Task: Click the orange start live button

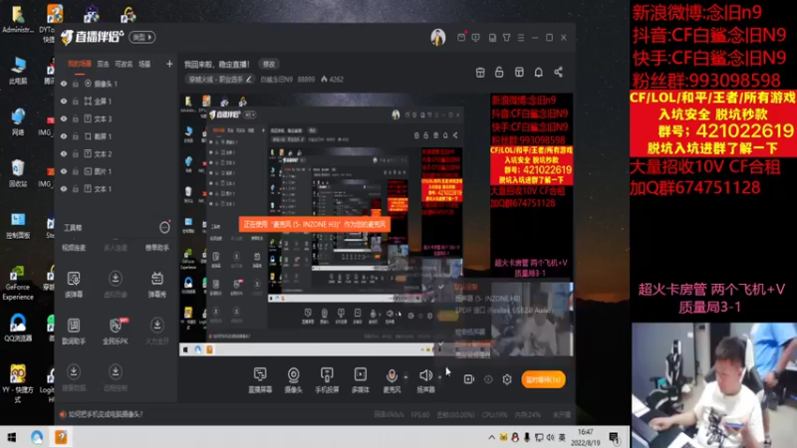Action: [x=543, y=379]
